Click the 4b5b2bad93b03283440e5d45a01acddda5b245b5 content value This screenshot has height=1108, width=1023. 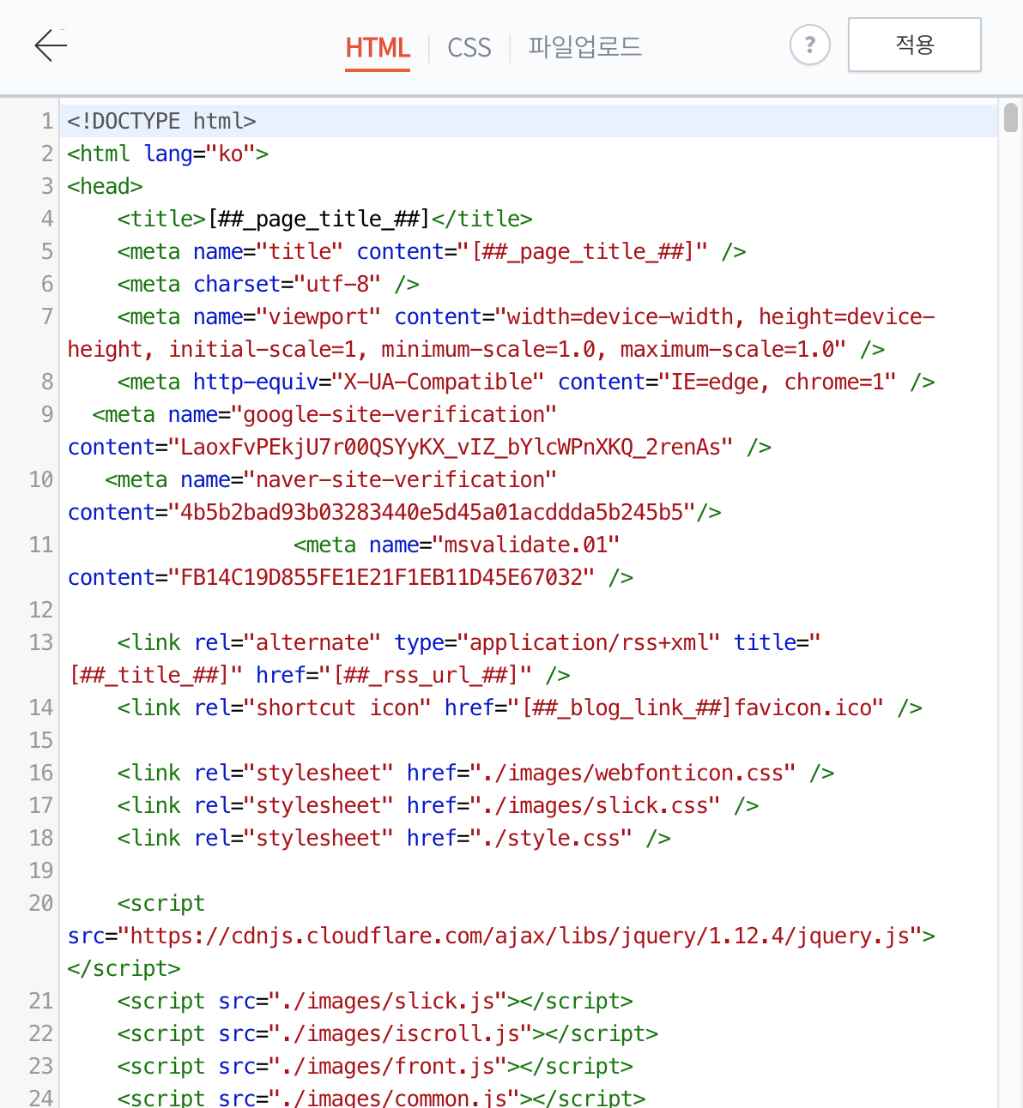pos(432,512)
